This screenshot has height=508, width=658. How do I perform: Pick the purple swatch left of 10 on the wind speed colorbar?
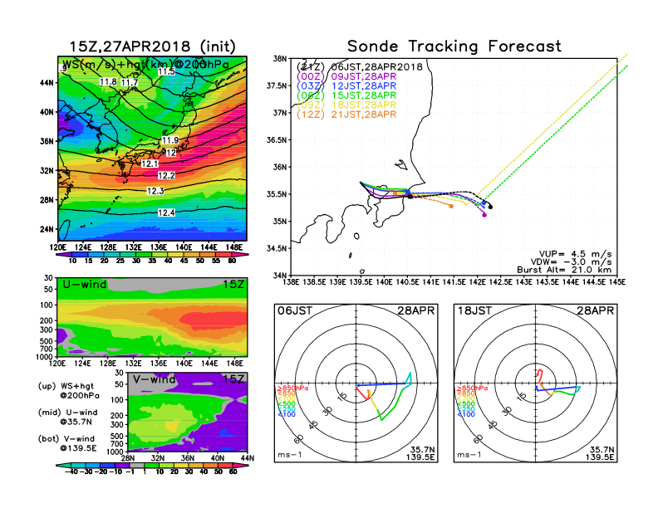(62, 255)
